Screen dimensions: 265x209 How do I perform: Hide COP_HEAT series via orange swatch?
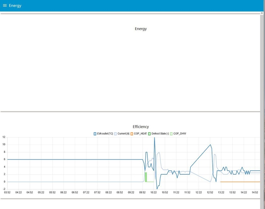coord(132,134)
